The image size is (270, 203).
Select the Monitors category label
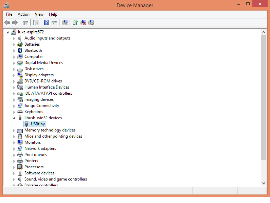click(33, 142)
